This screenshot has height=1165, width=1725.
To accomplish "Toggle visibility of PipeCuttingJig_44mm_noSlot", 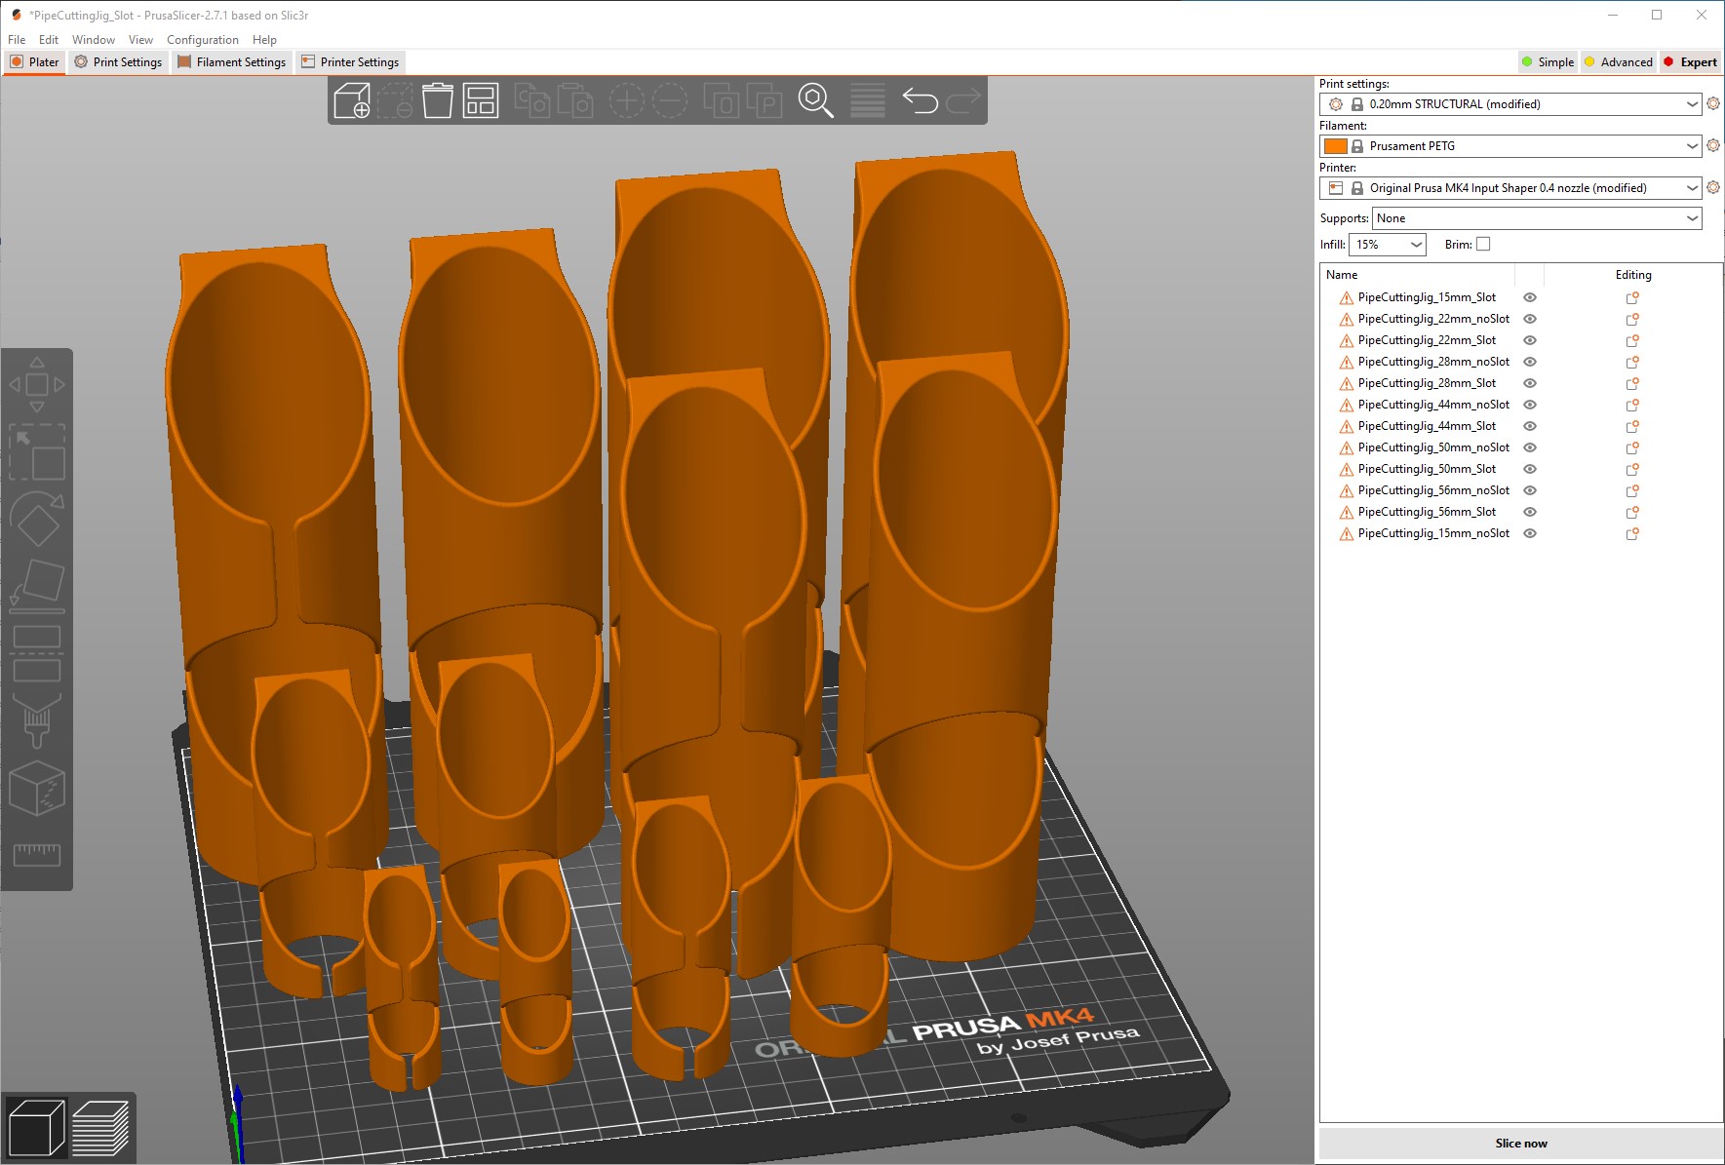I will pyautogui.click(x=1530, y=405).
